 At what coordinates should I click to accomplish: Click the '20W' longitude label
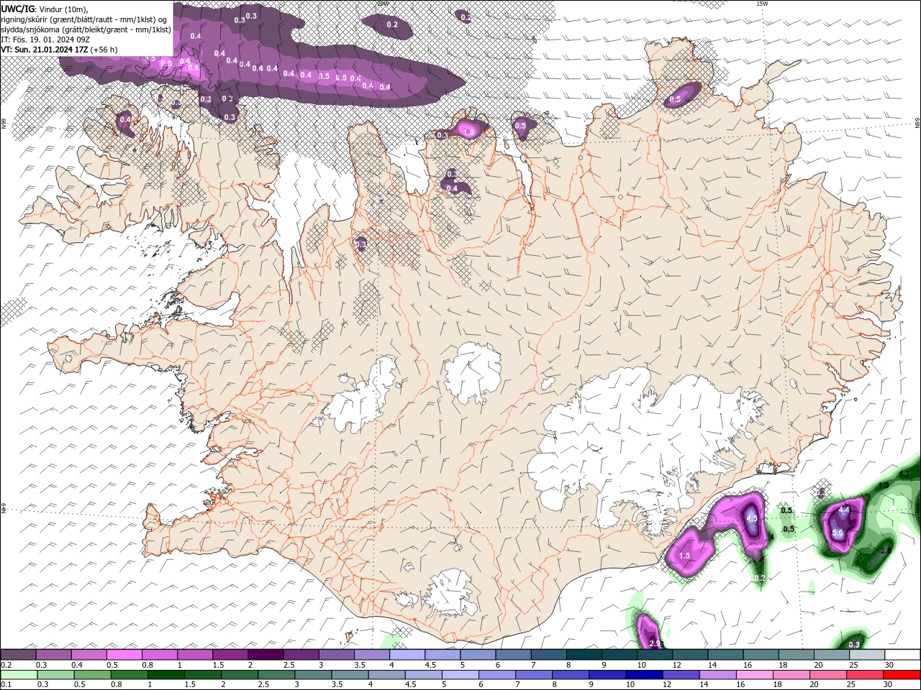point(382,4)
